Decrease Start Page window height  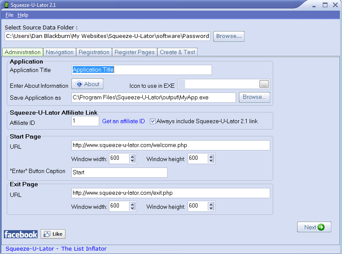211,161
